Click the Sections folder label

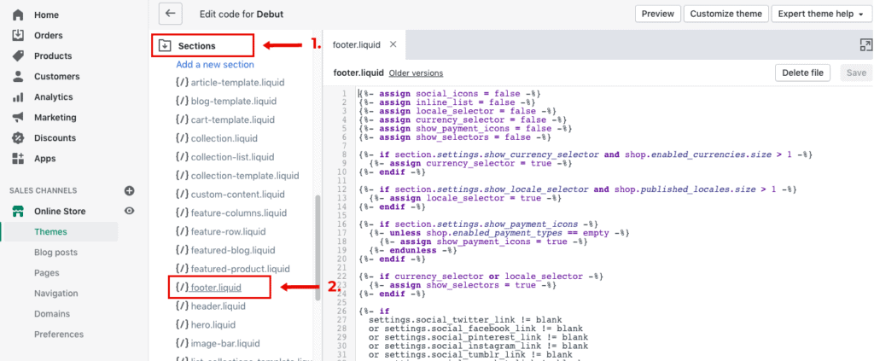pyautogui.click(x=197, y=46)
